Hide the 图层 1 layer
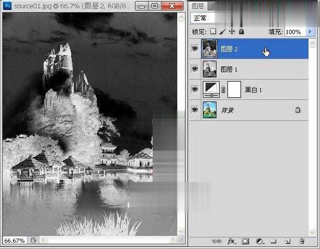This screenshot has width=320, height=249. [x=195, y=69]
